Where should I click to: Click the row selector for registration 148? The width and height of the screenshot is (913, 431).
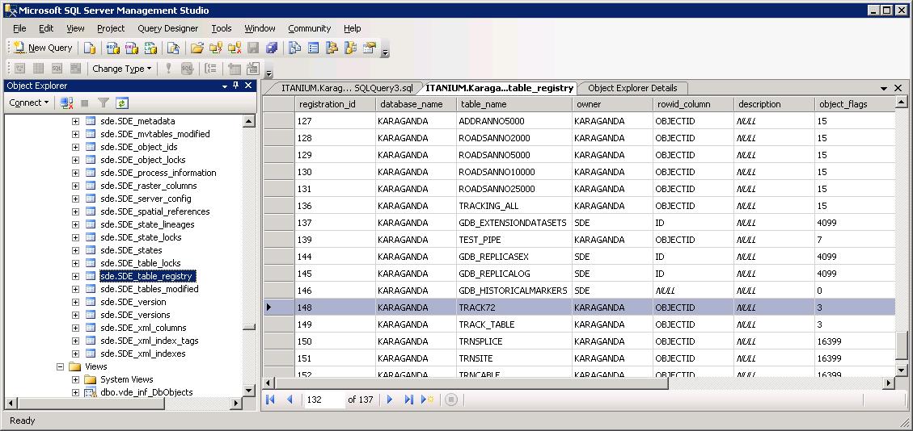[277, 308]
